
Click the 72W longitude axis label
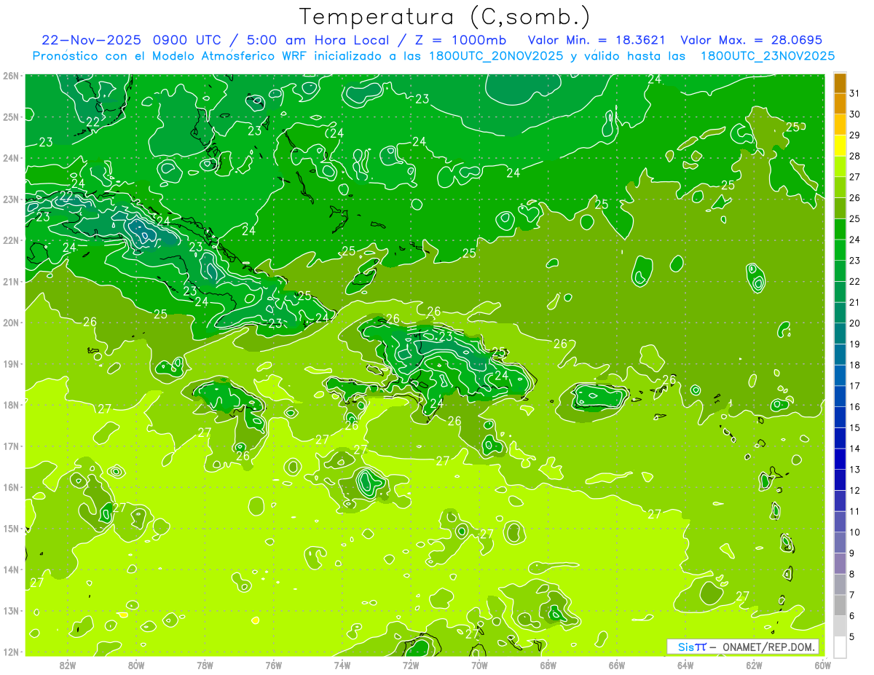click(x=411, y=664)
